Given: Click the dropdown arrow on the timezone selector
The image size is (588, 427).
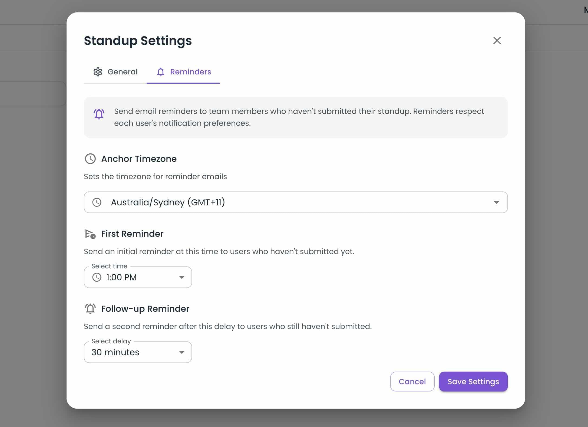Looking at the screenshot, I should 496,202.
